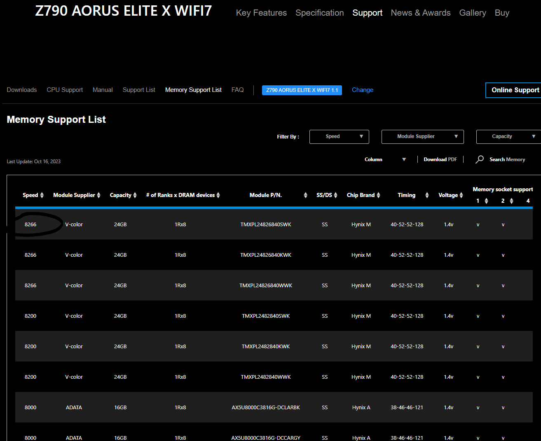Click speed 8266 in TMXPL24826840WWK row
The width and height of the screenshot is (541, 441).
point(30,286)
